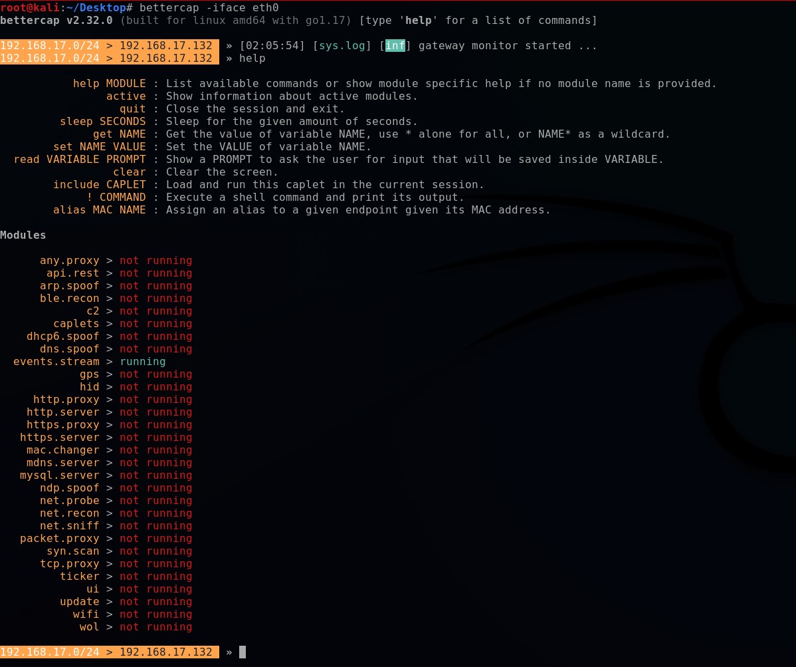Select the events.stream module name
Screen dimensions: 796x667
point(56,362)
